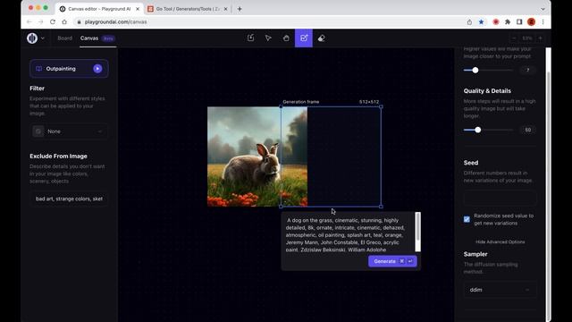Select the hand pan tool

(x=286, y=38)
